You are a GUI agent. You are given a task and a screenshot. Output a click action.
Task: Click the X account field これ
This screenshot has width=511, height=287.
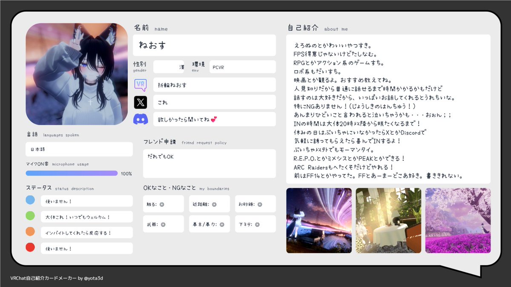click(215, 102)
